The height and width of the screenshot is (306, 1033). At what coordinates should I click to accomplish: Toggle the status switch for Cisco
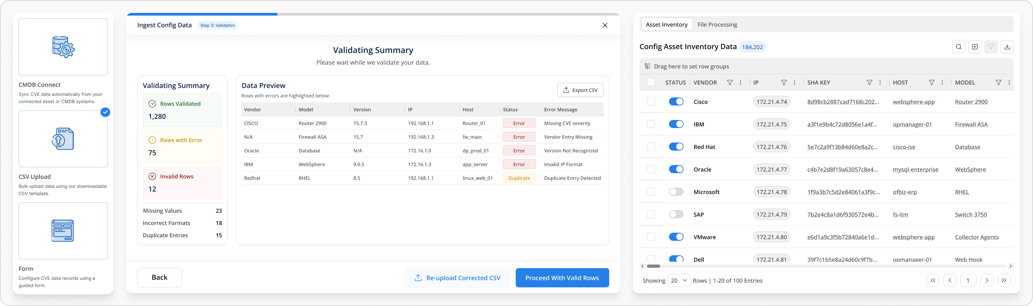point(676,102)
